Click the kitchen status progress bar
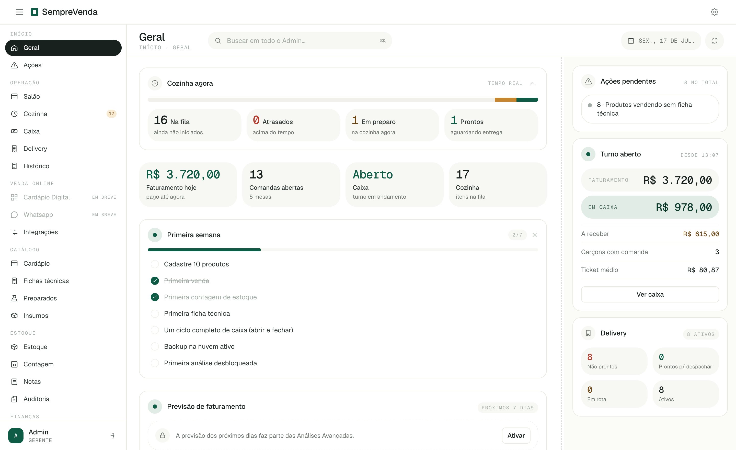The image size is (736, 450). coord(343,100)
